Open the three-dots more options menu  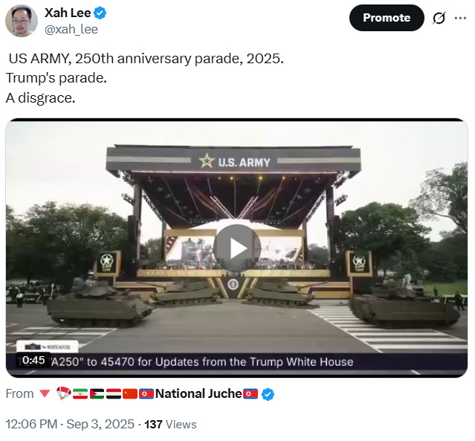[x=460, y=18]
